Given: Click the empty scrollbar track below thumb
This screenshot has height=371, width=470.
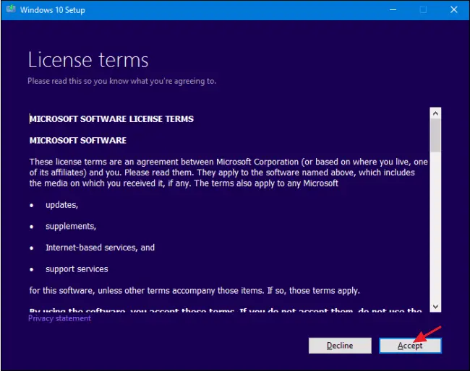Looking at the screenshot, I should pos(435,227).
